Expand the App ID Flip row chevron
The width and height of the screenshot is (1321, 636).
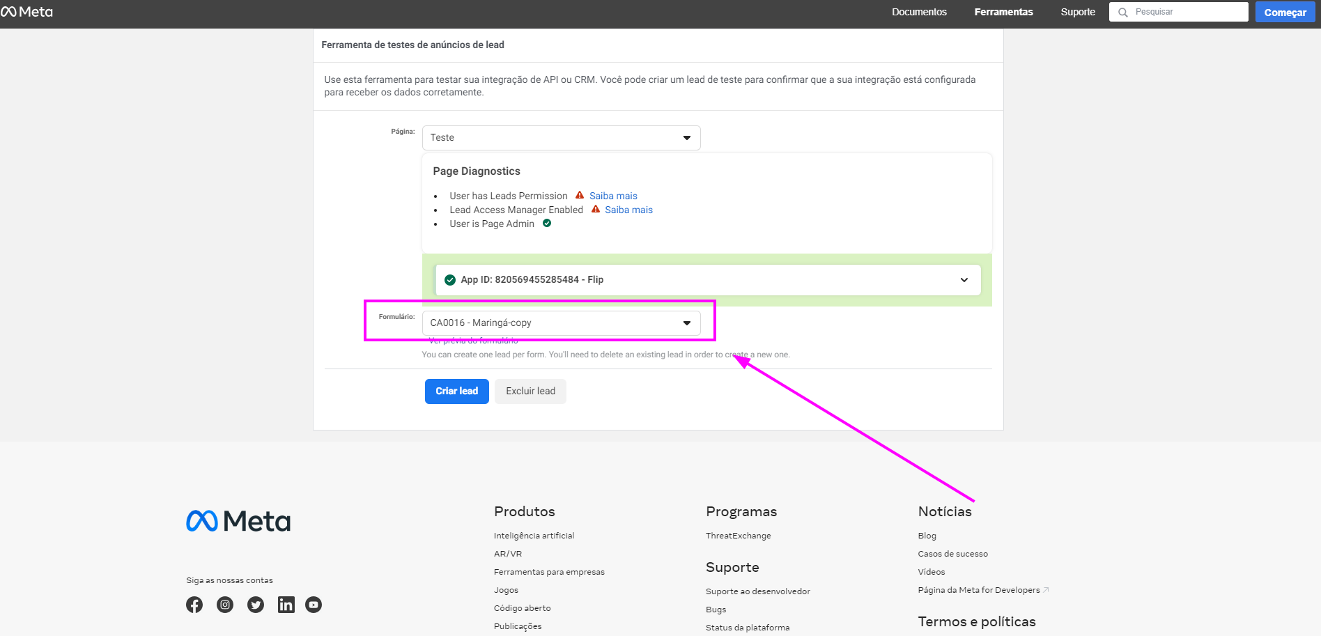point(964,280)
